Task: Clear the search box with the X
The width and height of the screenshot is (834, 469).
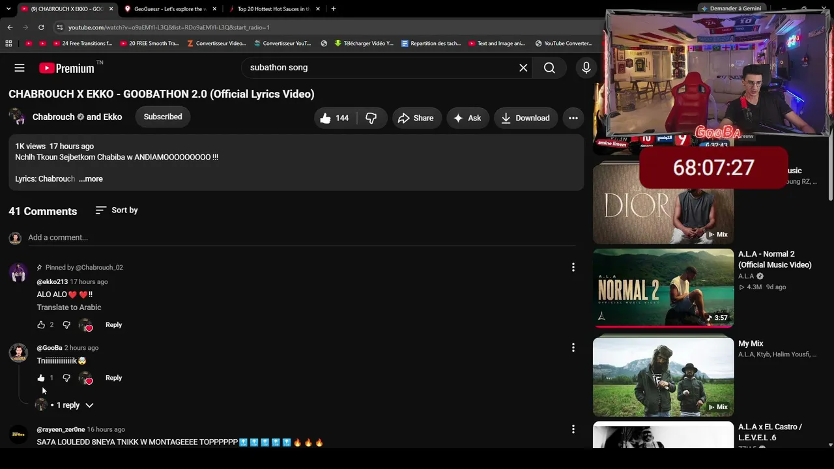Action: (x=523, y=68)
